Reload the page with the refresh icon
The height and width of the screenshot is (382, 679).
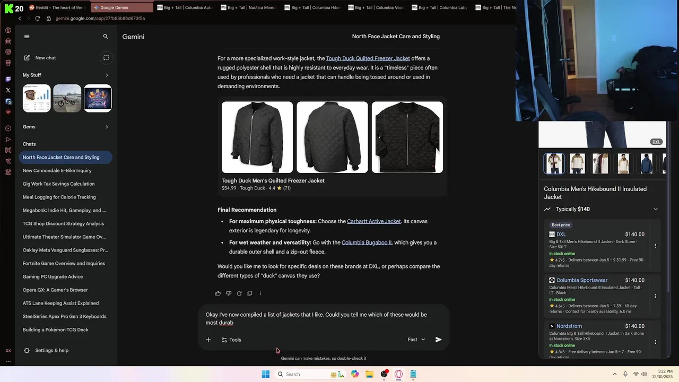click(37, 19)
